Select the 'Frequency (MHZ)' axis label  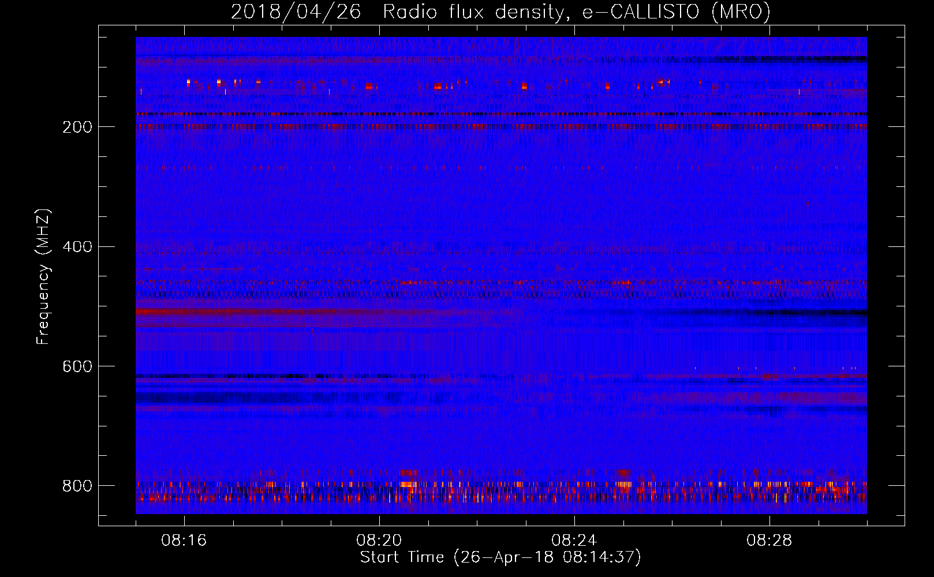click(43, 277)
